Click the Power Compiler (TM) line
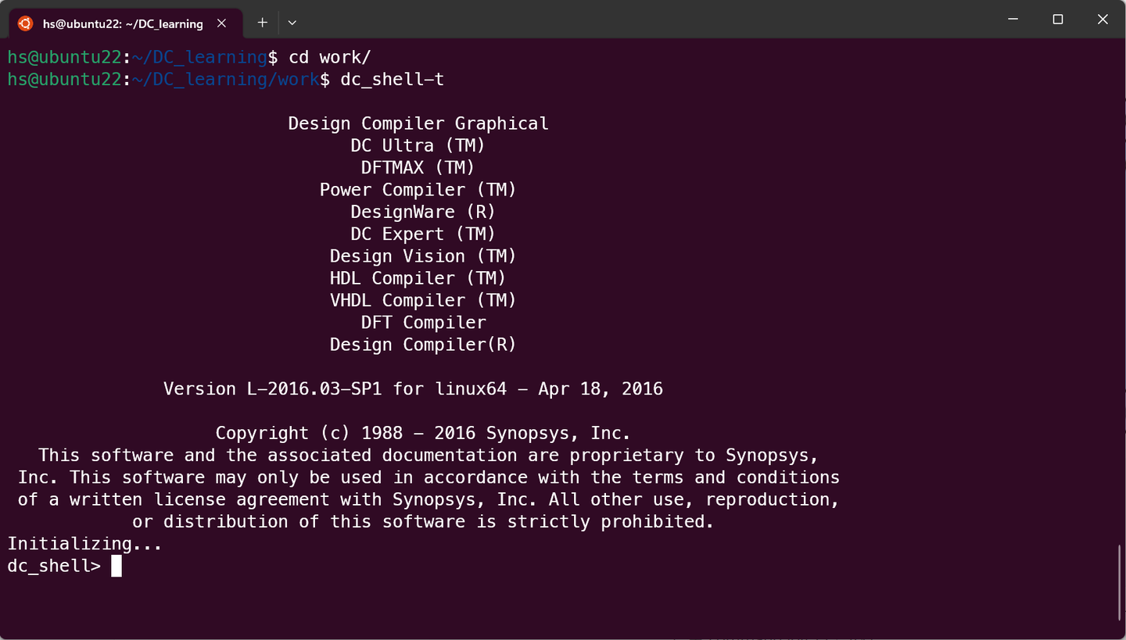 [418, 189]
